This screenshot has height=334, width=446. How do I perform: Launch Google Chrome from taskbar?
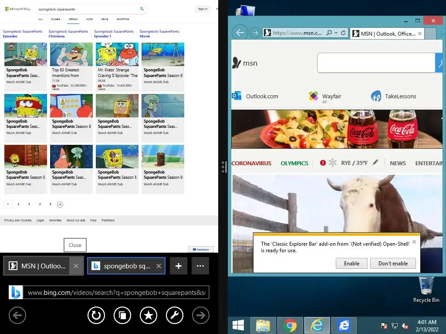click(290, 325)
